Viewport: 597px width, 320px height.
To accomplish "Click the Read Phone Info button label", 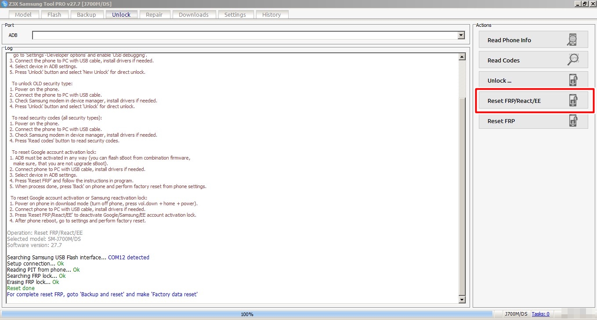I will pyautogui.click(x=509, y=40).
